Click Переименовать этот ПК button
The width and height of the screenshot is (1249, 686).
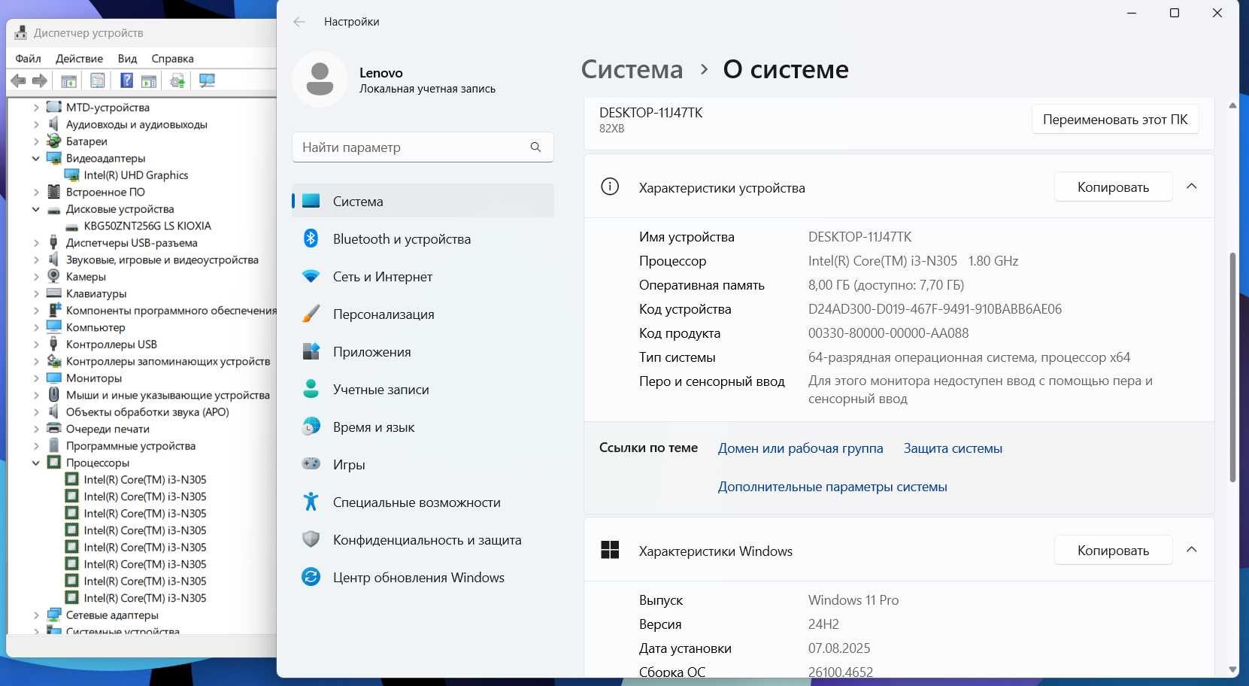point(1115,119)
